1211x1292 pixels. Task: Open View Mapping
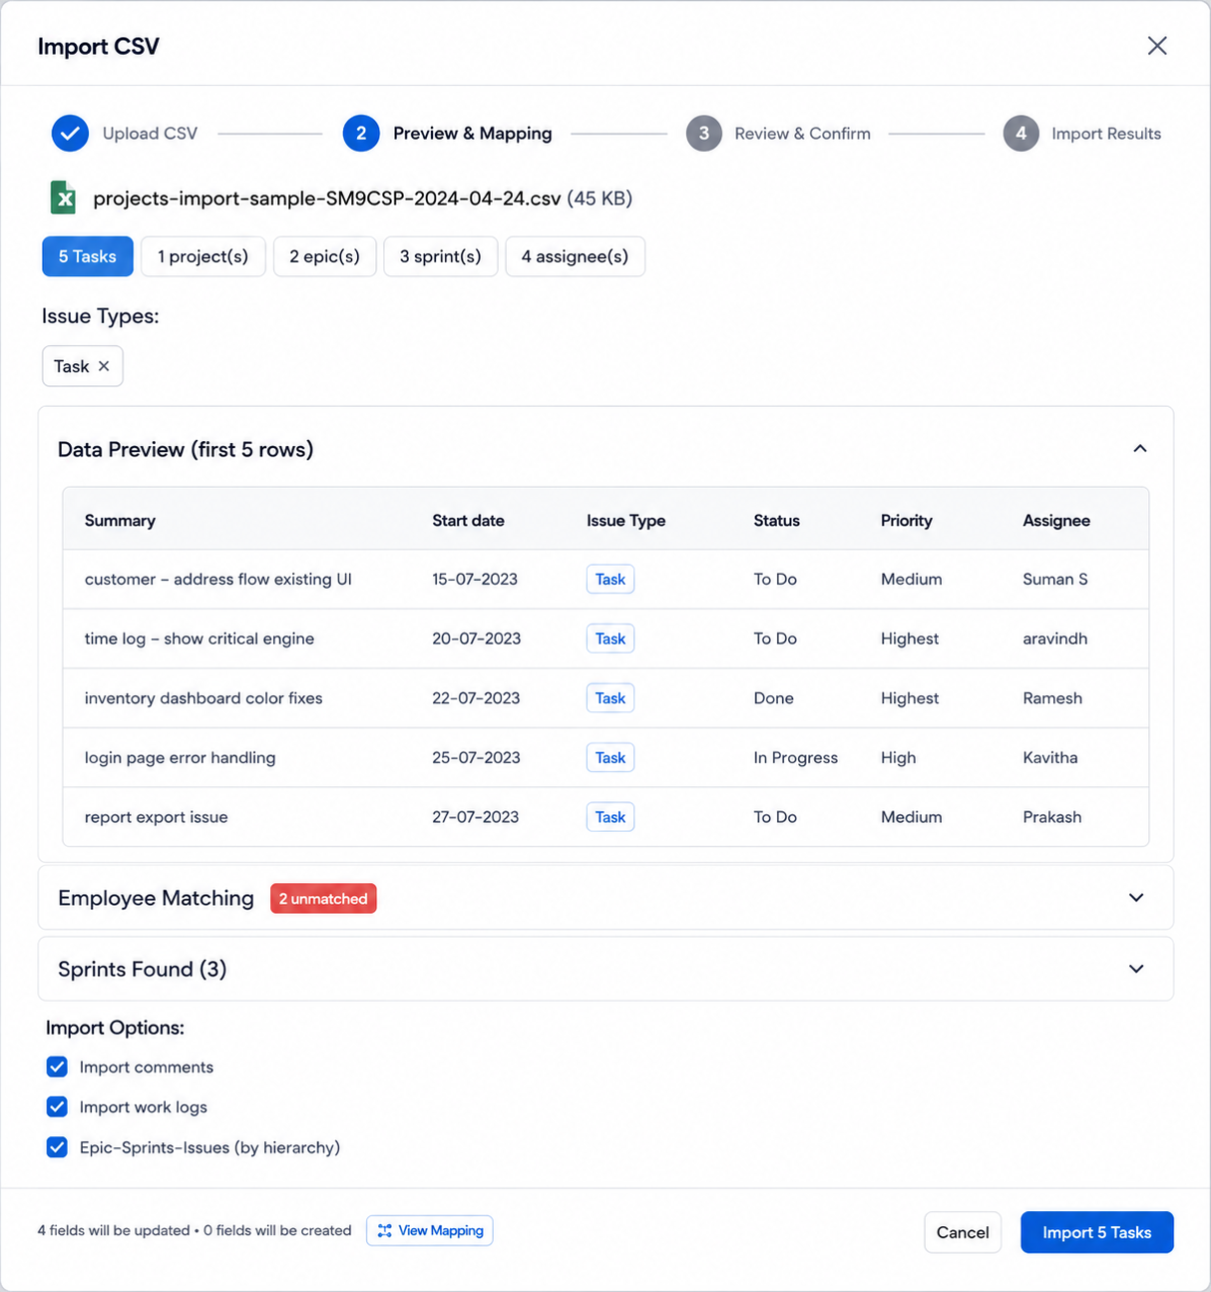tap(430, 1230)
